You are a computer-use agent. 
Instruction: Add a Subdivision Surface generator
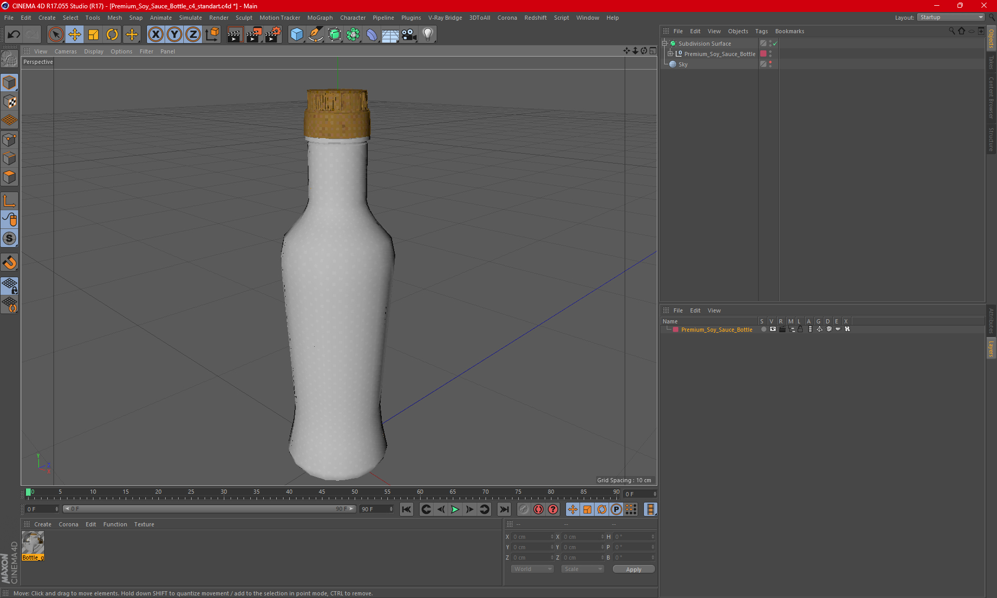(x=334, y=35)
